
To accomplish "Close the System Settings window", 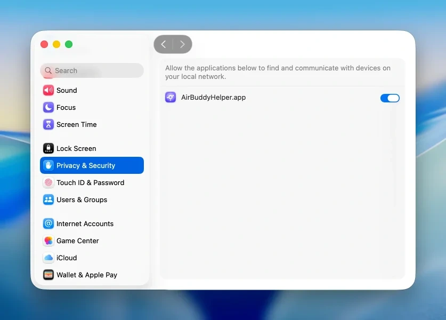I will tap(44, 44).
